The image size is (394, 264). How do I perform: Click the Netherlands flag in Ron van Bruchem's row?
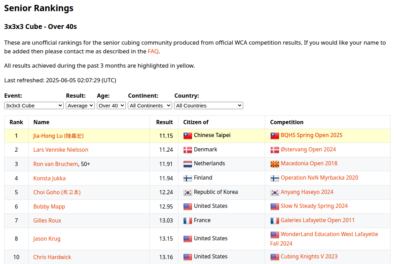pyautogui.click(x=187, y=164)
